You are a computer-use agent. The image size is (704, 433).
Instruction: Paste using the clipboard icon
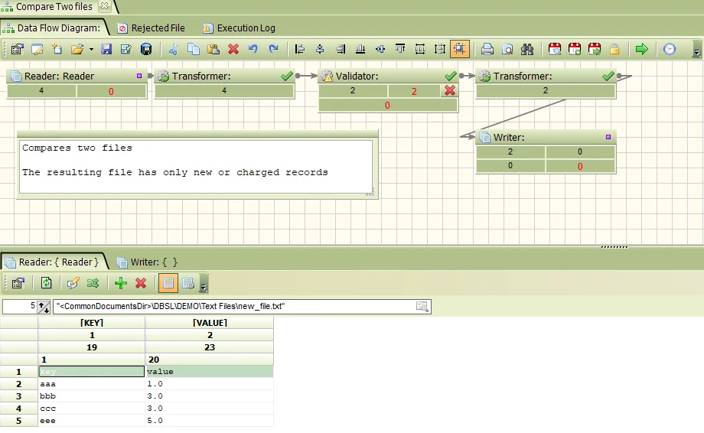[x=213, y=49]
